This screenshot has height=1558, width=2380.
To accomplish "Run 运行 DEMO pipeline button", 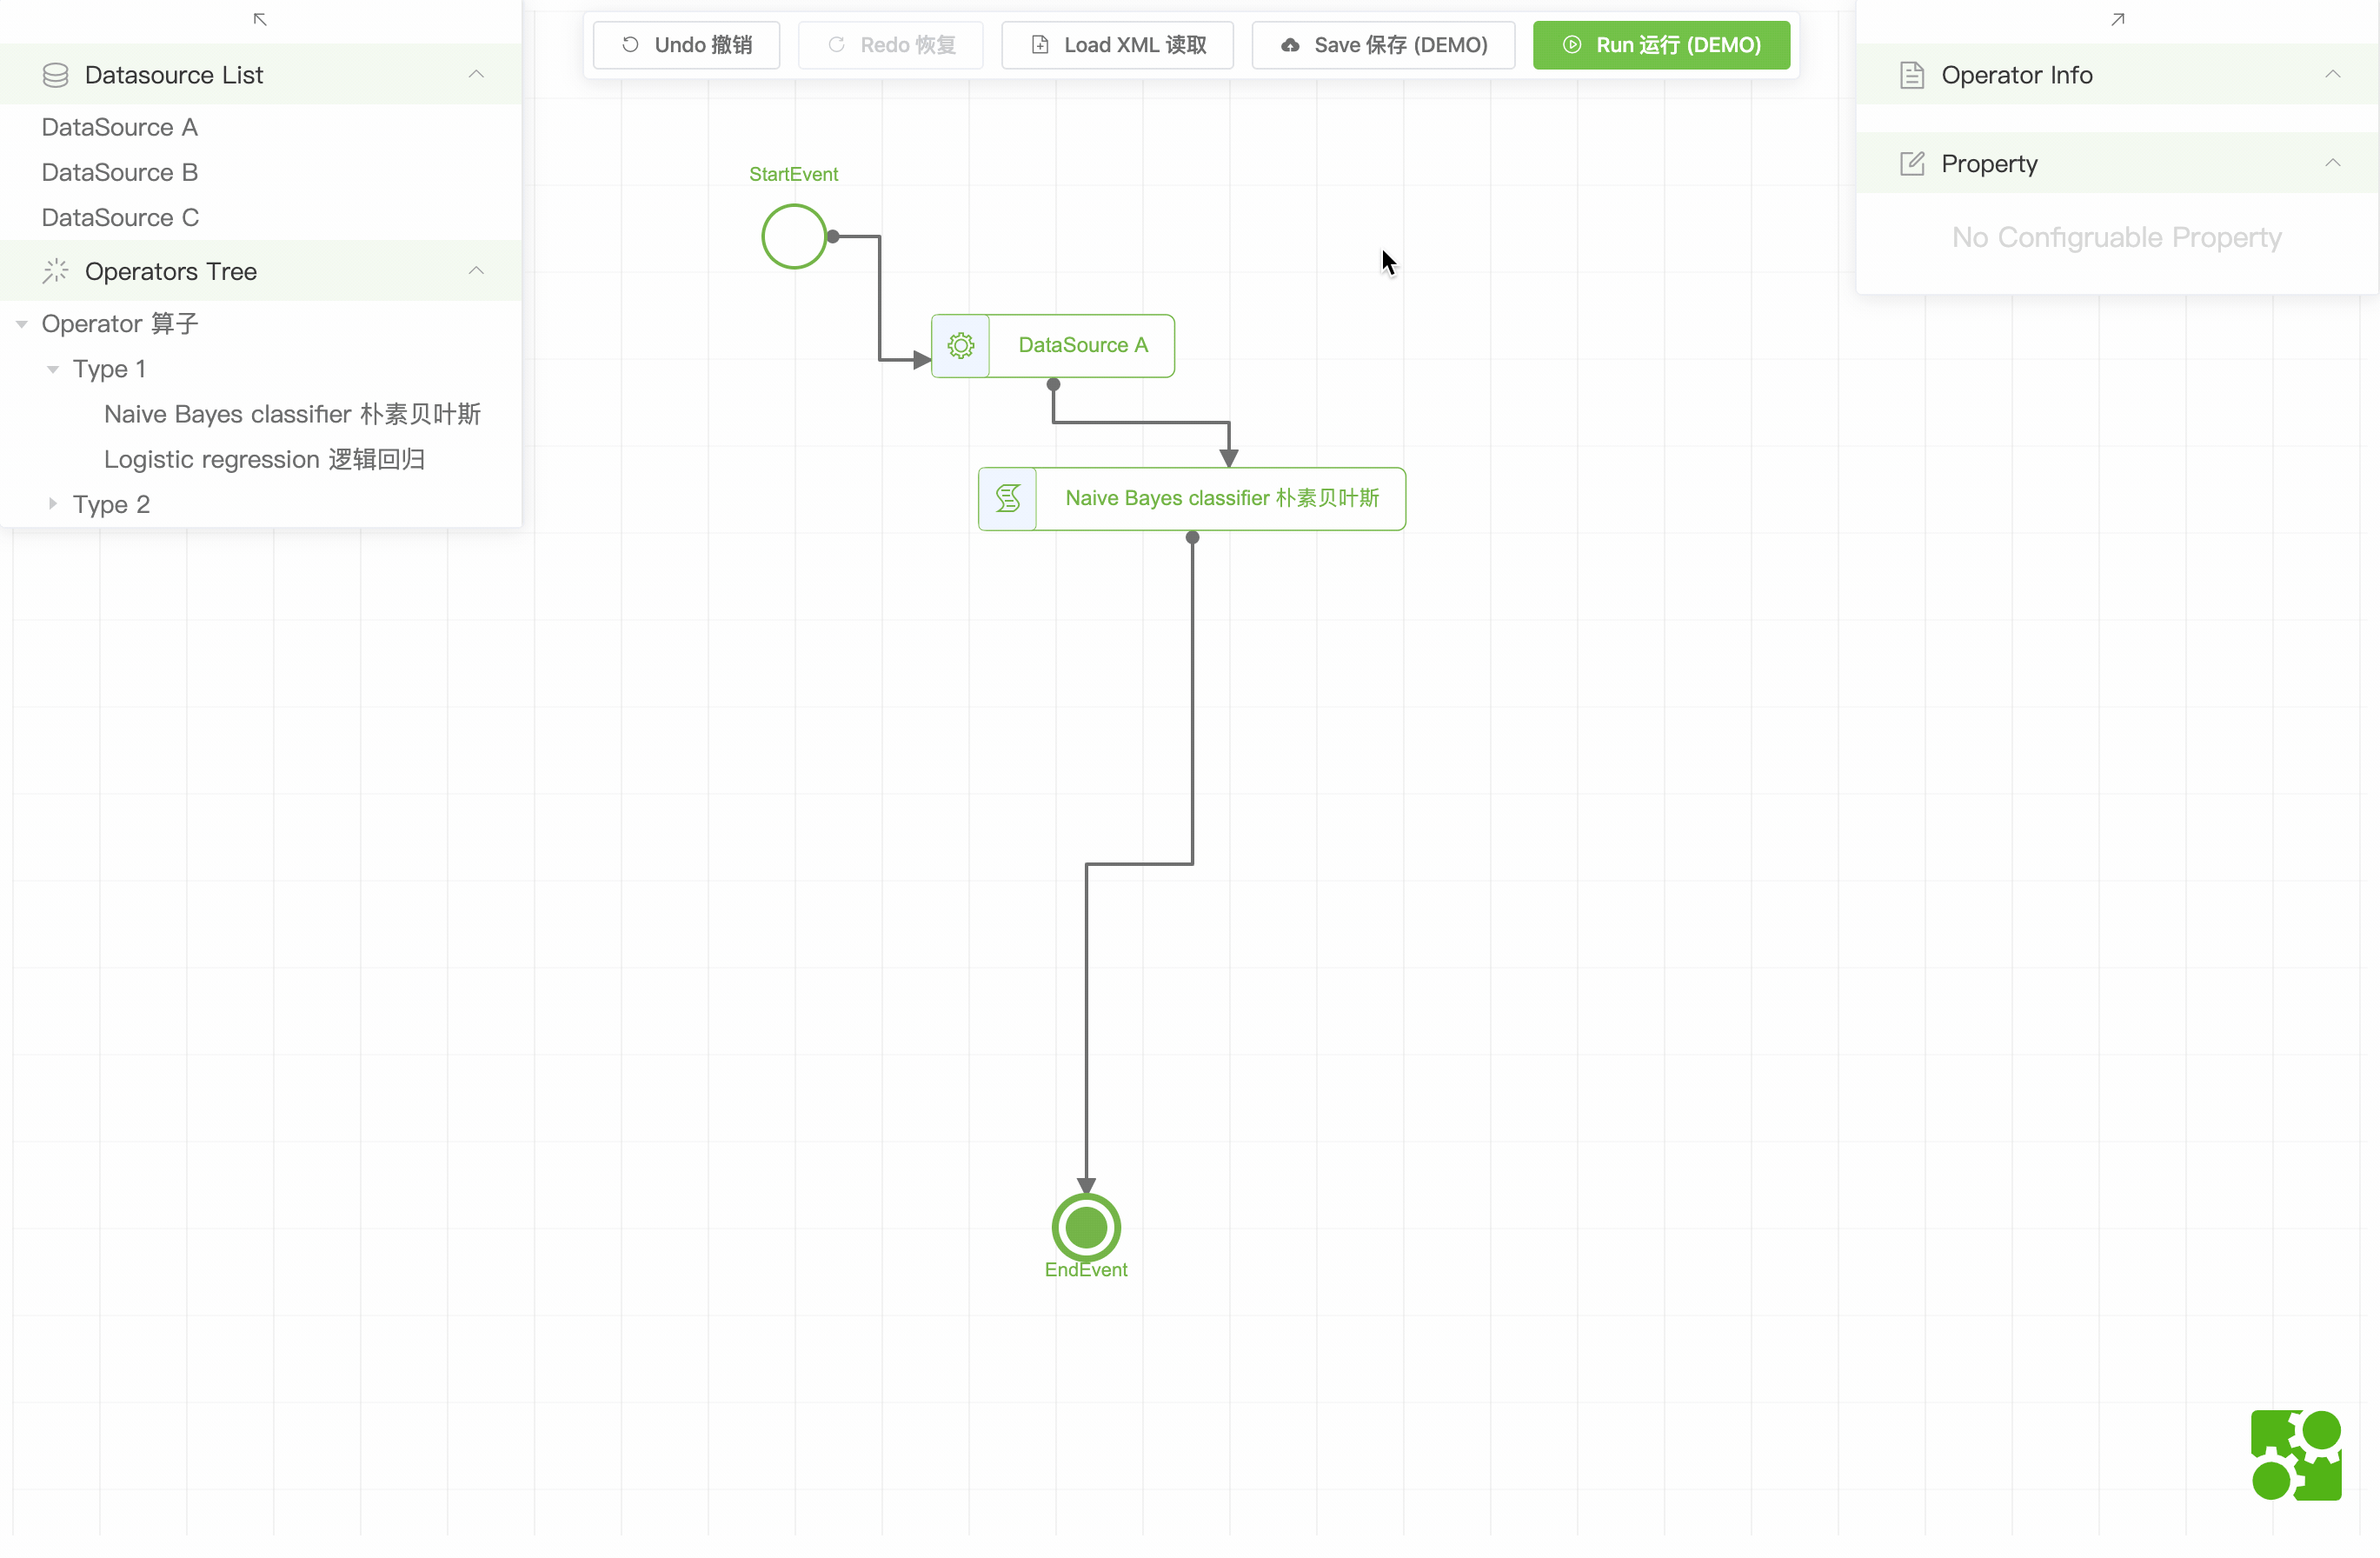I will tap(1662, 43).
